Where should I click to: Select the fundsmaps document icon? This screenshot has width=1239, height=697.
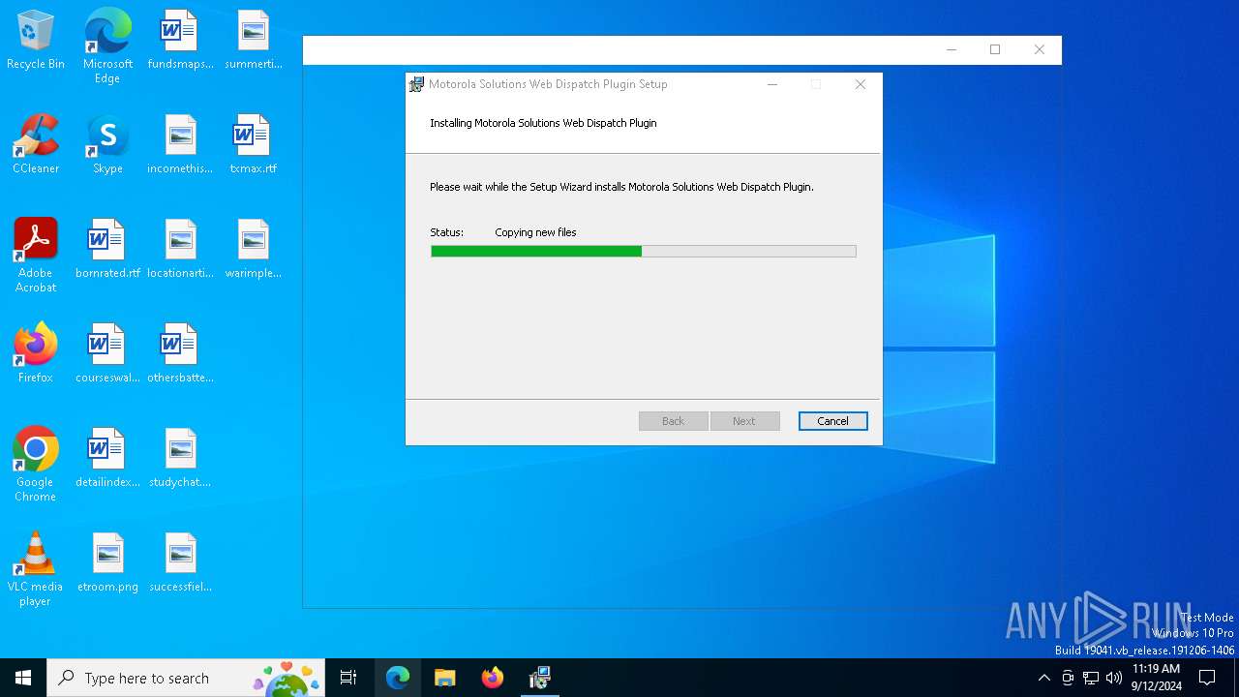point(180,41)
